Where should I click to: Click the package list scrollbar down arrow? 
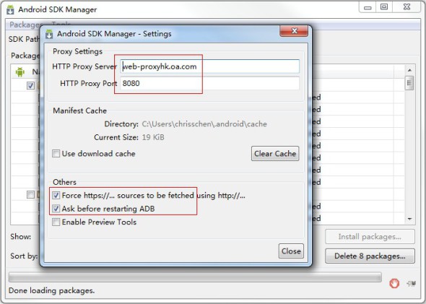(409, 219)
